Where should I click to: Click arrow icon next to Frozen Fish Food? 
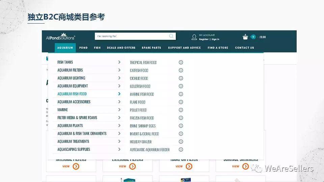click(181, 118)
